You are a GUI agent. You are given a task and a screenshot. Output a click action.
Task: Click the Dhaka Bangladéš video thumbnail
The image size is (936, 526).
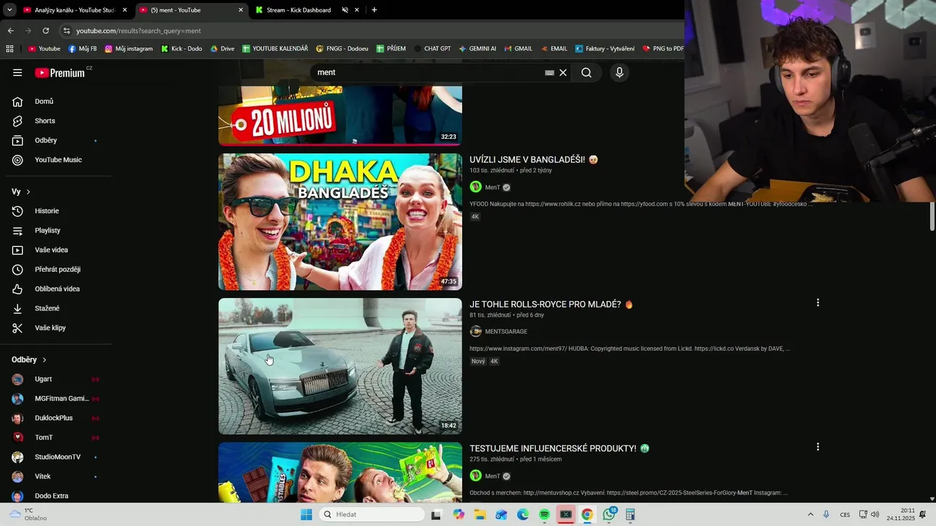[340, 222]
